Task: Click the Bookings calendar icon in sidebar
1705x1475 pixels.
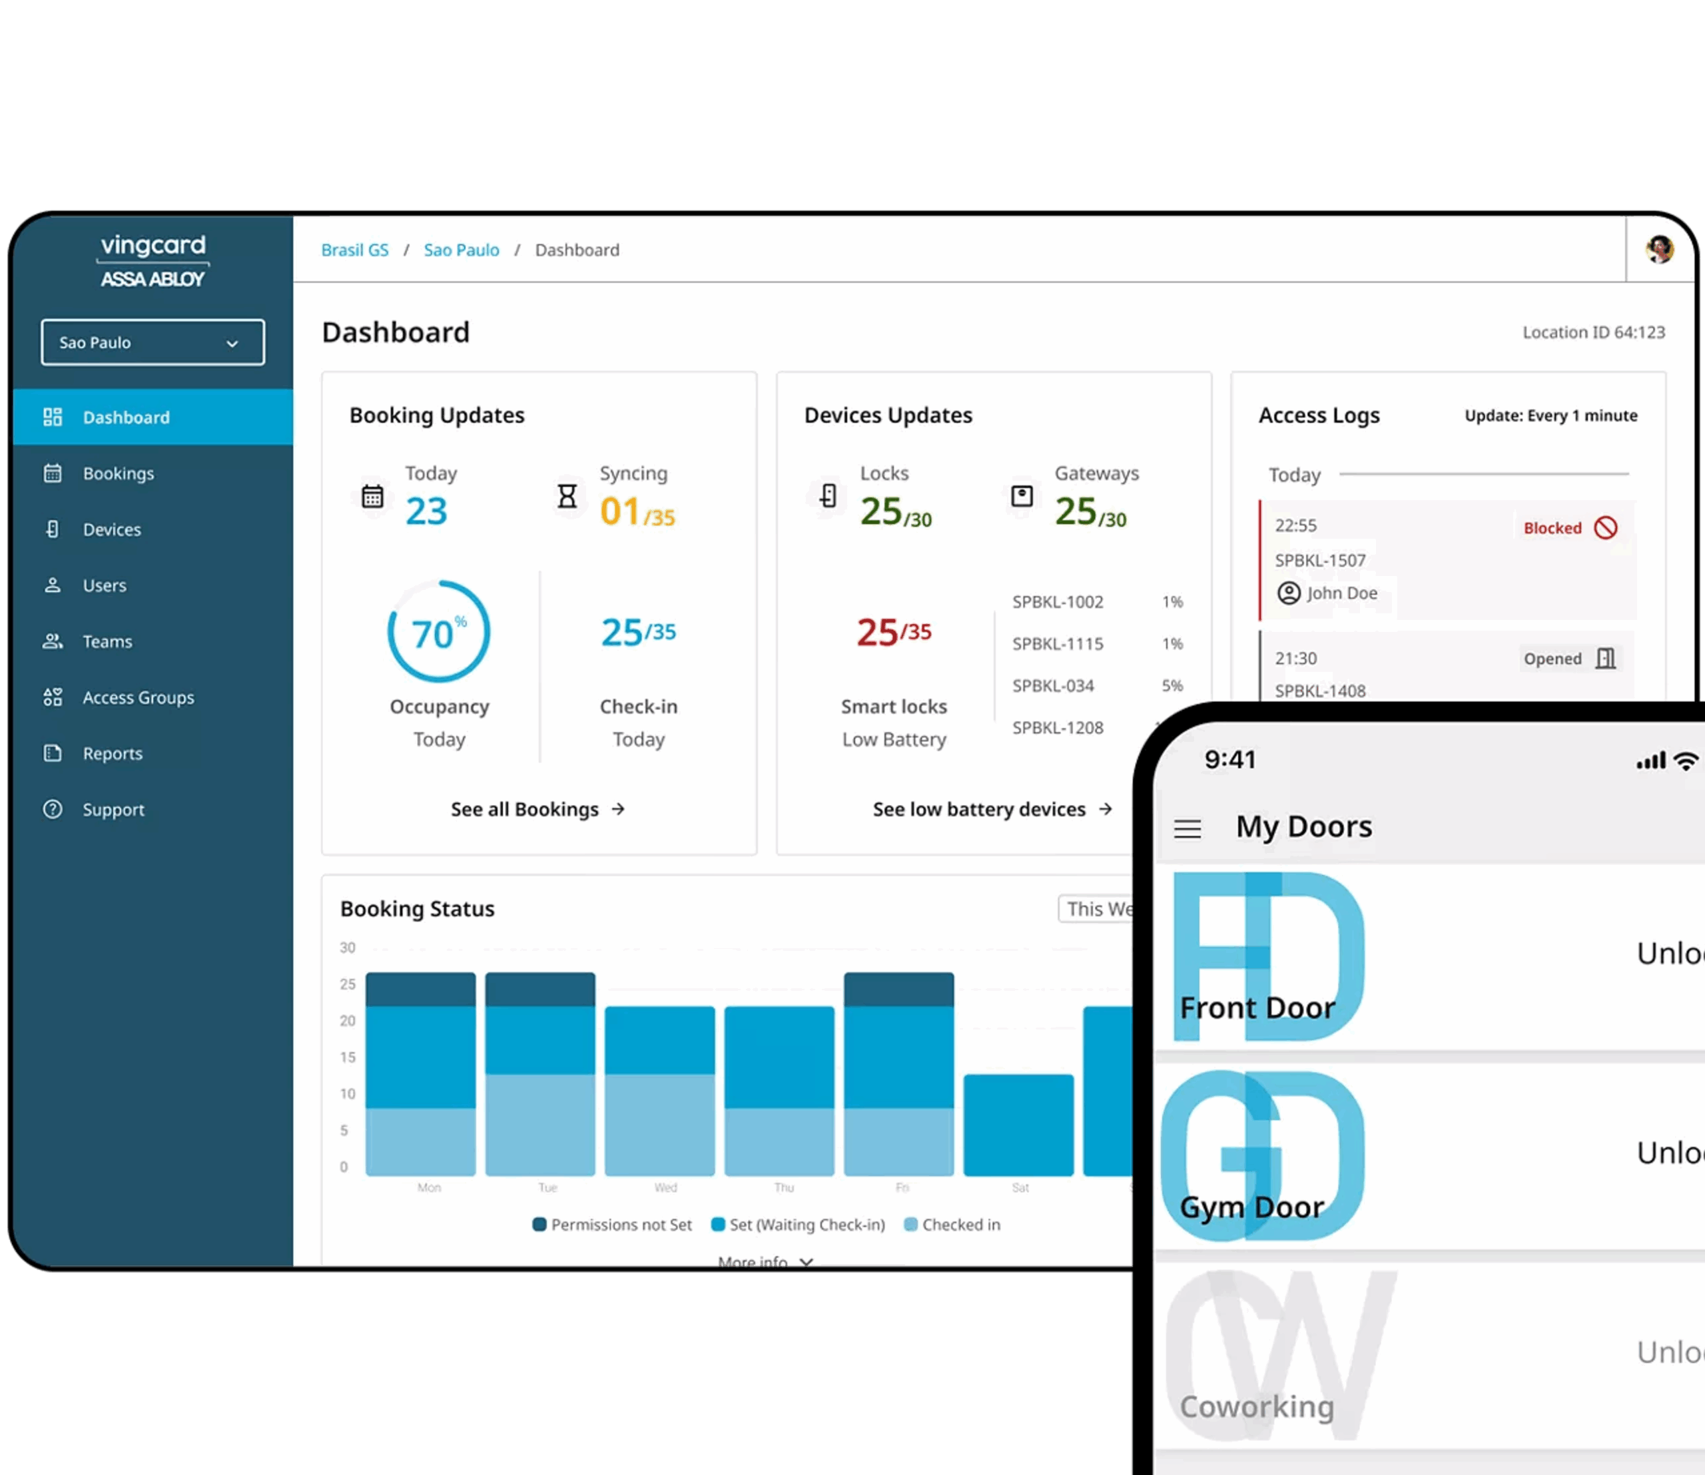Action: click(x=53, y=473)
